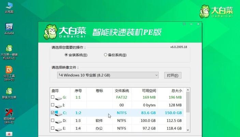Sort by the 序号 column header
This screenshot has height=137, width=240.
point(78,91)
